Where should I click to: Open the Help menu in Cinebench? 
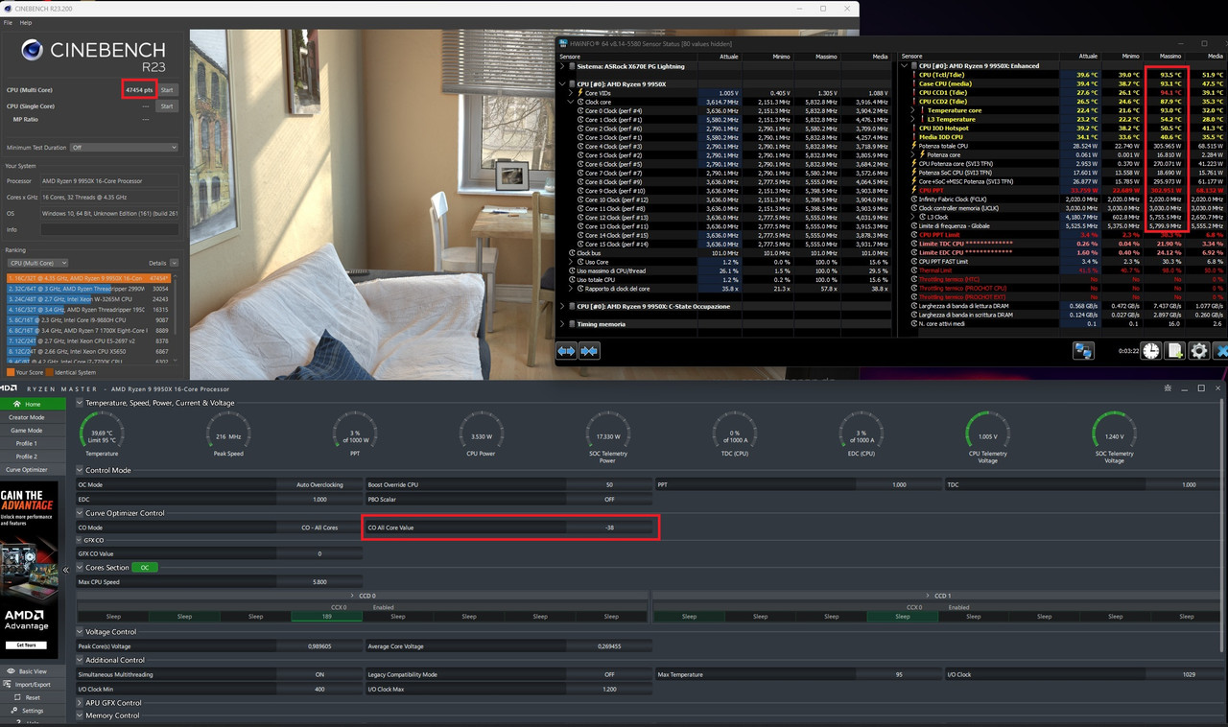coord(26,22)
